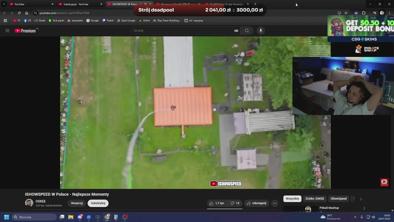This screenshot has width=394, height=222.
Task: Open Chrome from the taskbar
Action: pos(107,217)
